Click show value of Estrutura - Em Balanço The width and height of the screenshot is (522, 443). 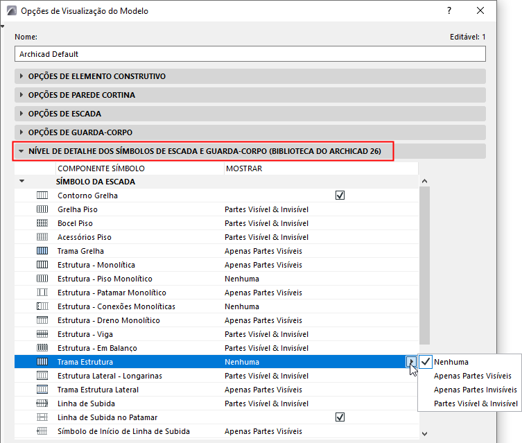point(266,348)
